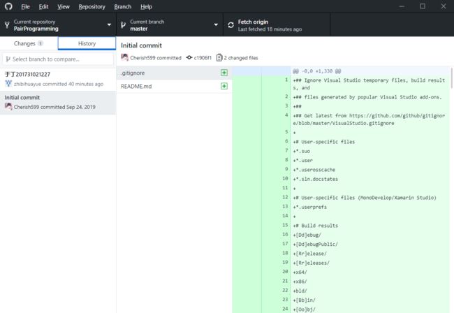
Task: Click 2 changed files text
Action: coord(240,58)
